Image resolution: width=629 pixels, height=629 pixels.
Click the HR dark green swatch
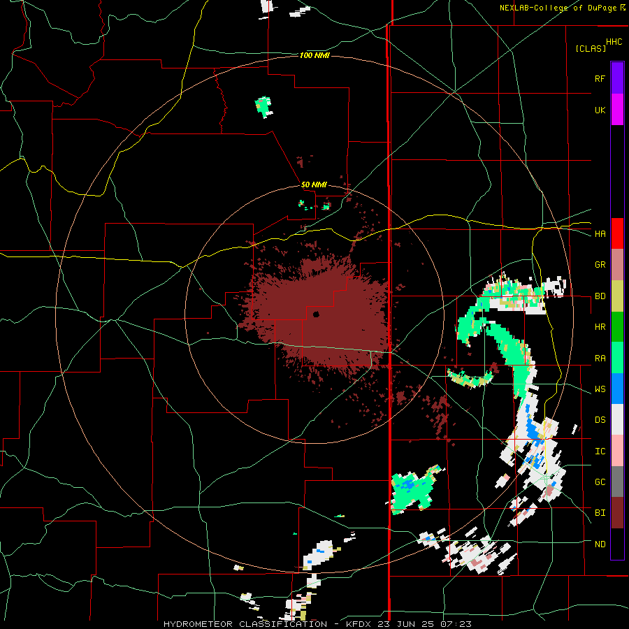tap(617, 326)
